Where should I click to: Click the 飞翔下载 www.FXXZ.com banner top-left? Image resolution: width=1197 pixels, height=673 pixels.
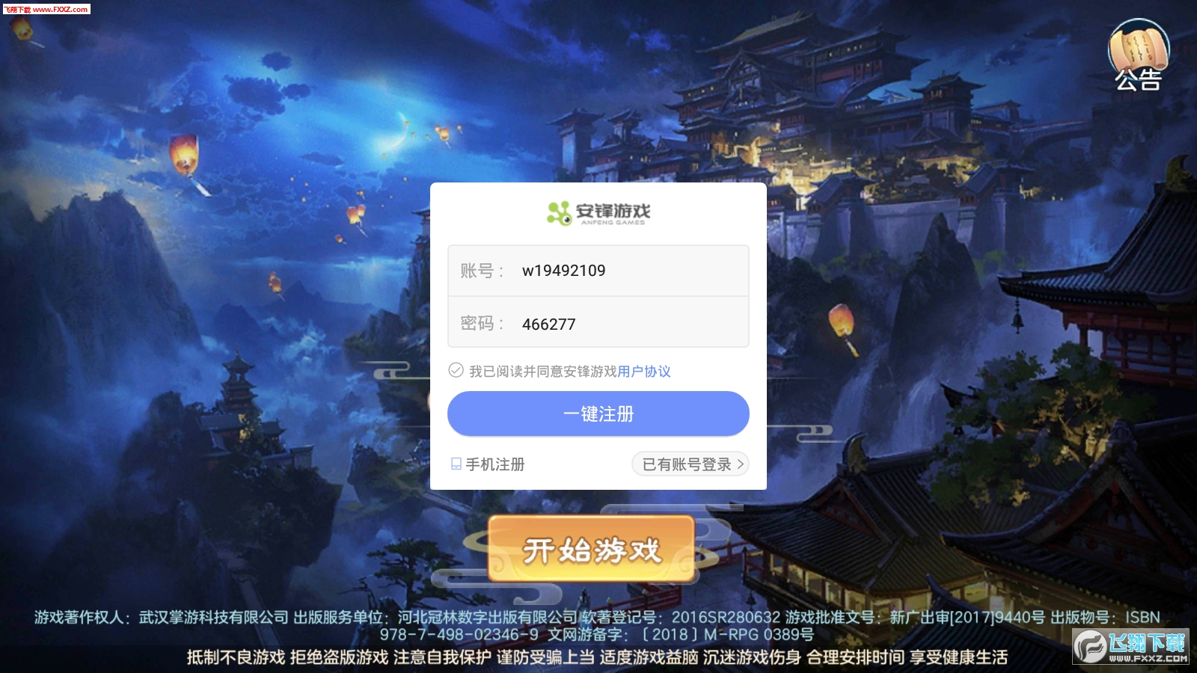(x=46, y=9)
